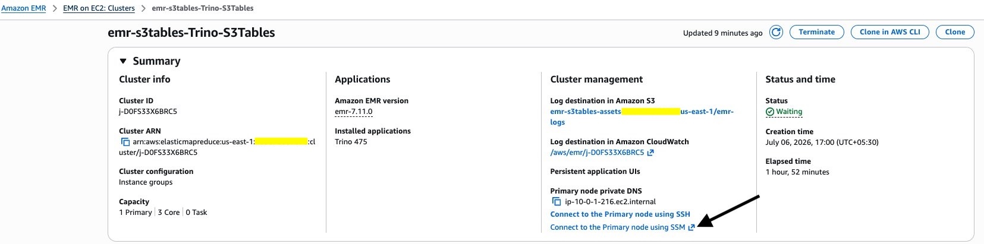Click the Summary heading
Screen dimensions: 984x244
[156, 61]
